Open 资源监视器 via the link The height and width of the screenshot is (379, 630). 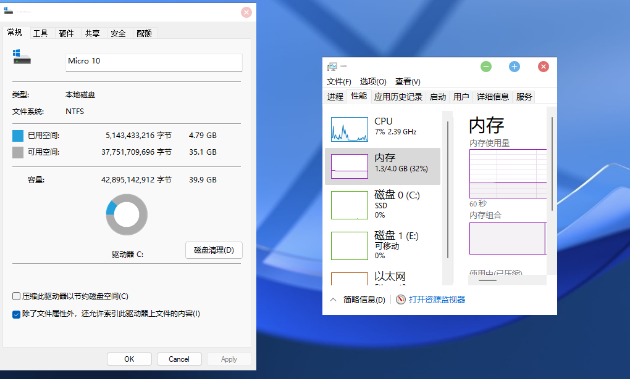437,300
